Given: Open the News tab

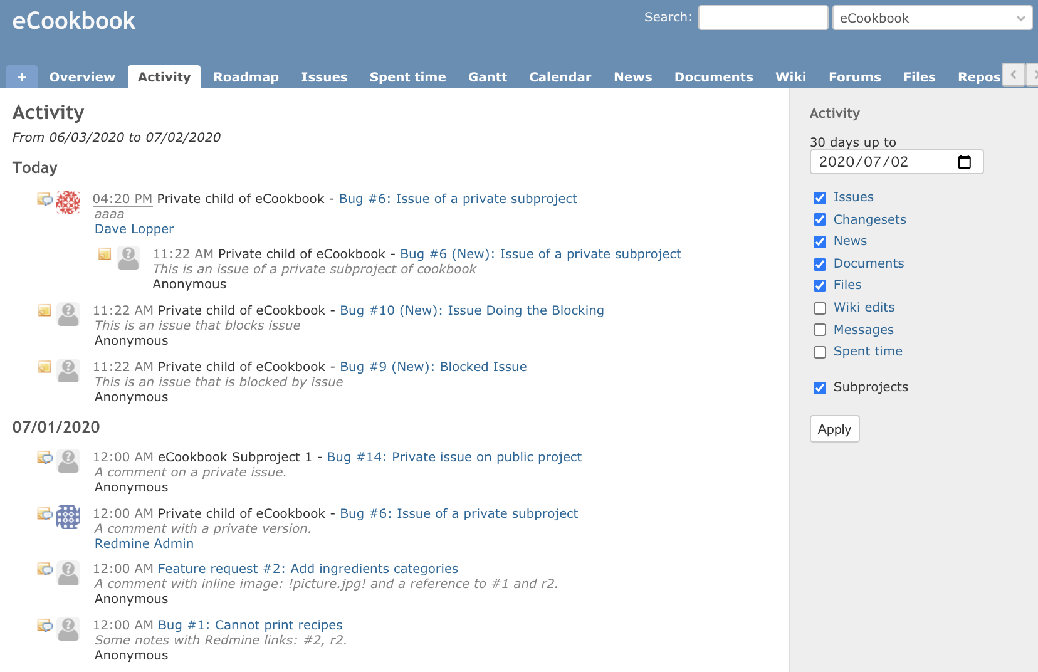Looking at the screenshot, I should point(633,76).
